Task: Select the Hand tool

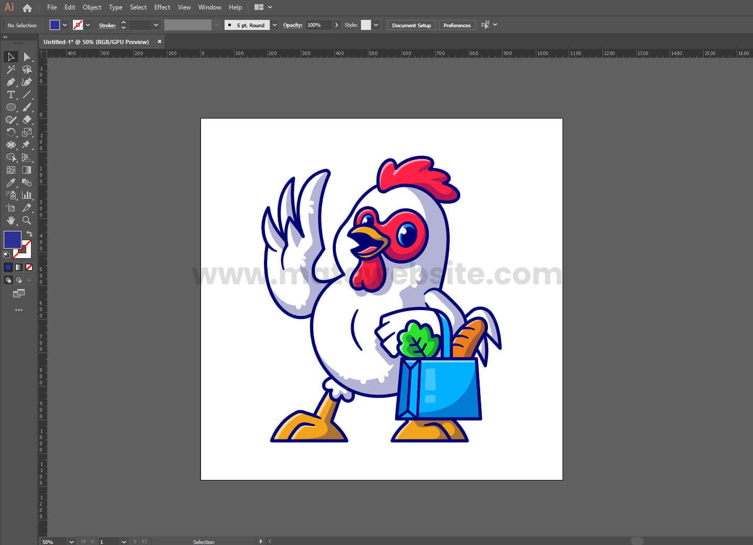Action: (x=10, y=220)
